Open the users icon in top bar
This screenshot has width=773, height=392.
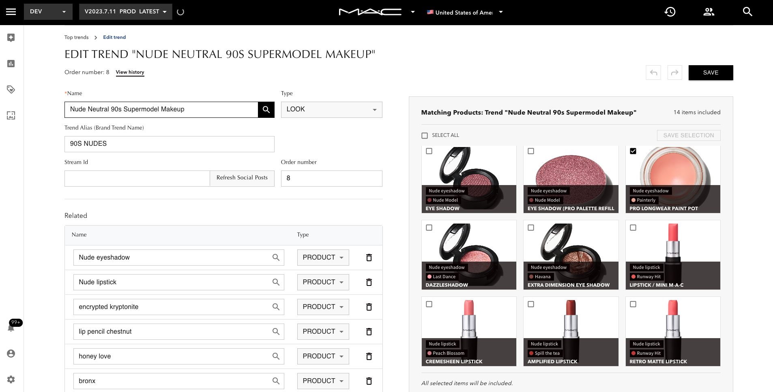(709, 12)
